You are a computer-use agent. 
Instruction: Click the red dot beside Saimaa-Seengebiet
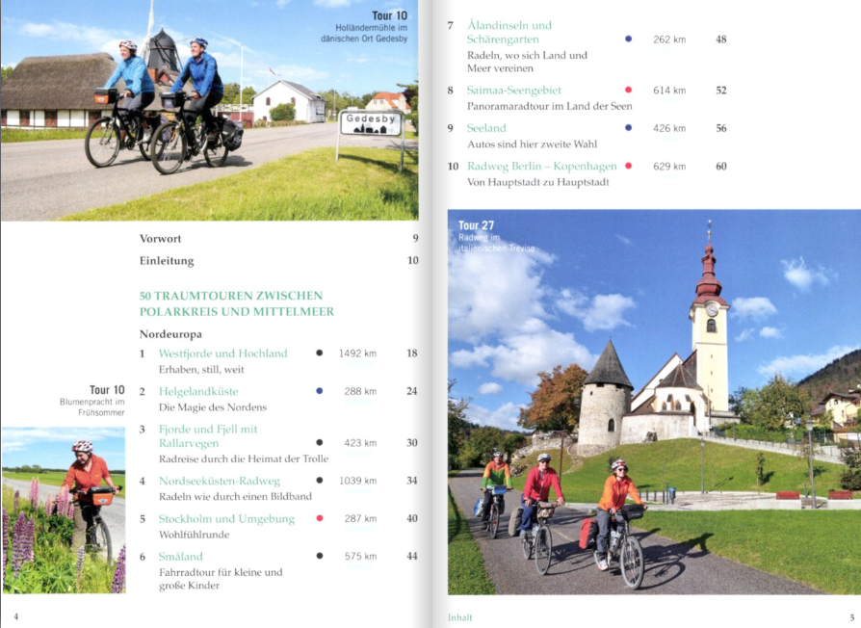pyautogui.click(x=628, y=90)
